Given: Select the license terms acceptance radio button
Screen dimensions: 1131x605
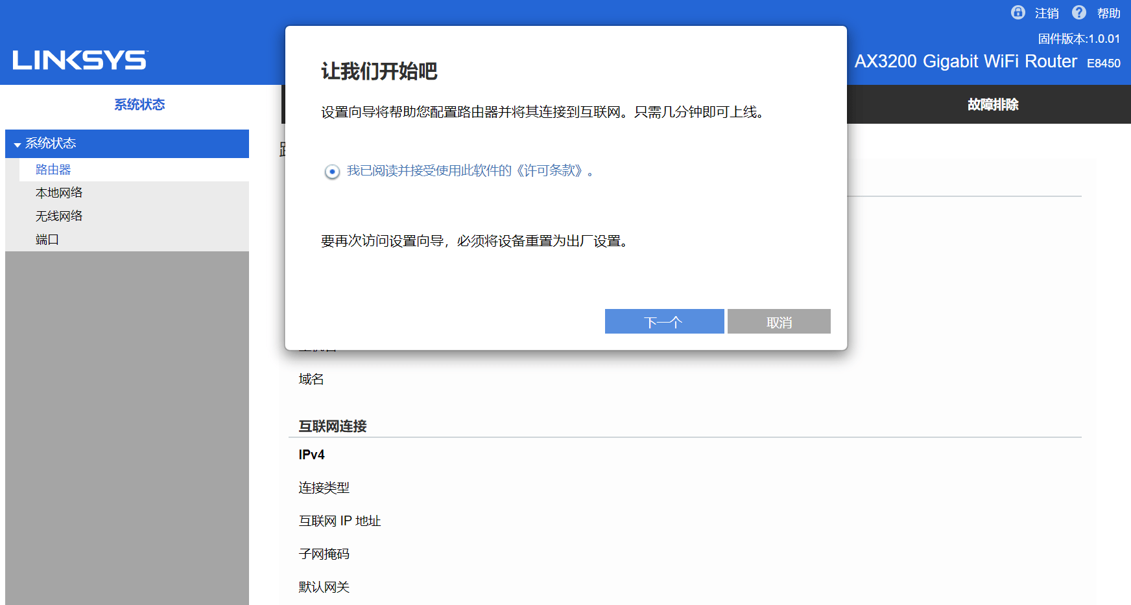Looking at the screenshot, I should (332, 172).
